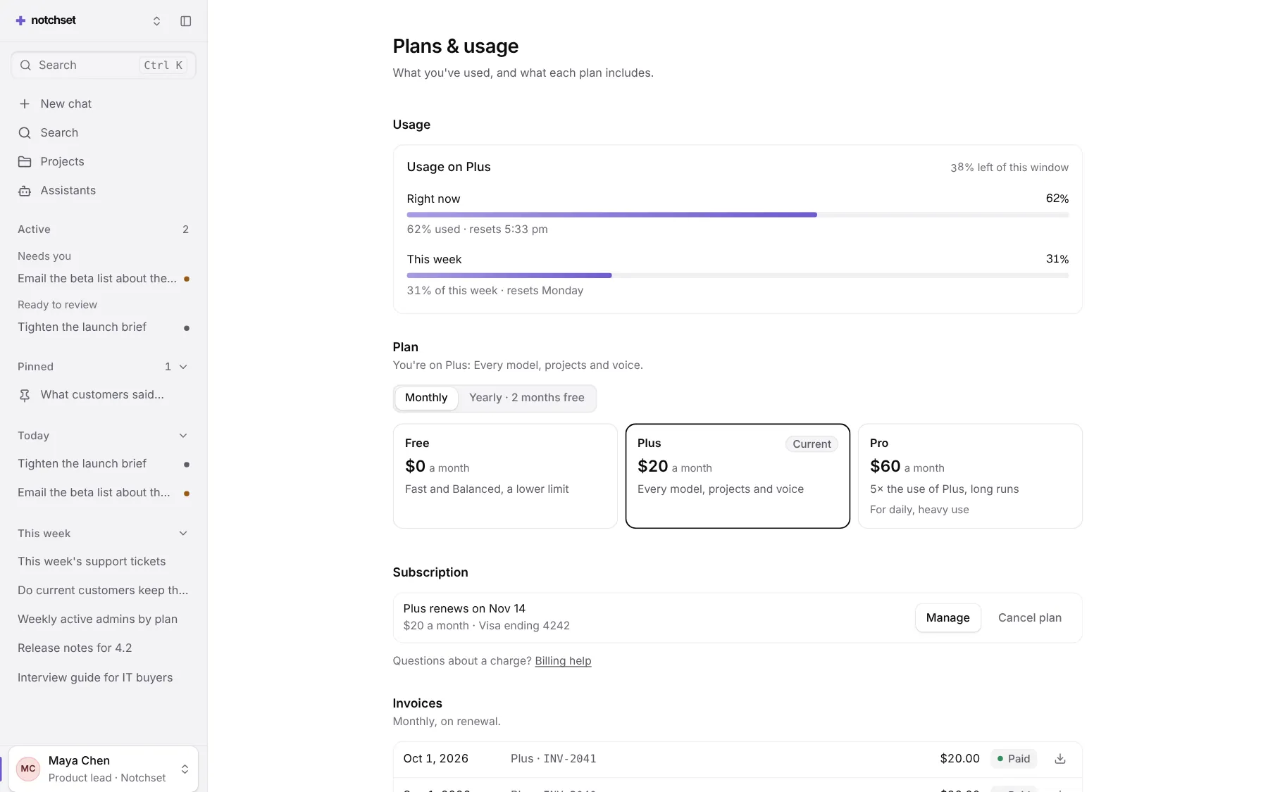The width and height of the screenshot is (1268, 792).
Task: Click the Right now usage progress bar
Action: (x=738, y=215)
